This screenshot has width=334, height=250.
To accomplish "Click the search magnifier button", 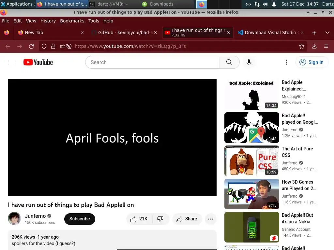I will click(x=229, y=62).
